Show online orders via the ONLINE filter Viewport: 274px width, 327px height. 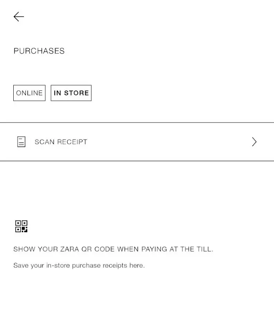coord(29,93)
